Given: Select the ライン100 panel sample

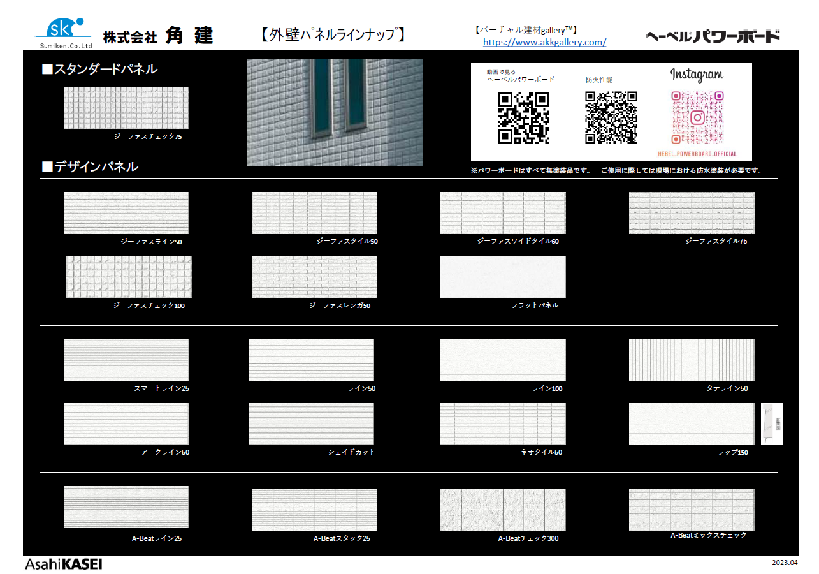Looking at the screenshot, I should 503,360.
